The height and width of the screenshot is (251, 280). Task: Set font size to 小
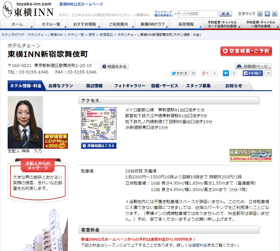tap(260, 14)
